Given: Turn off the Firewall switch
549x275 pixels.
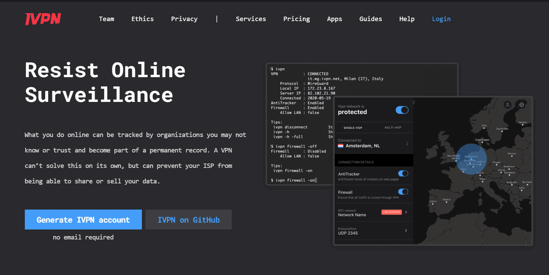Looking at the screenshot, I should pyautogui.click(x=403, y=192).
